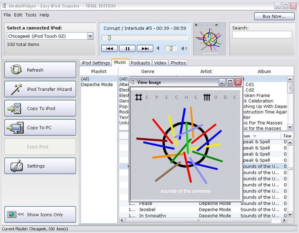Click the Artist column header
This screenshot has width=299, height=233.
coord(206,71)
